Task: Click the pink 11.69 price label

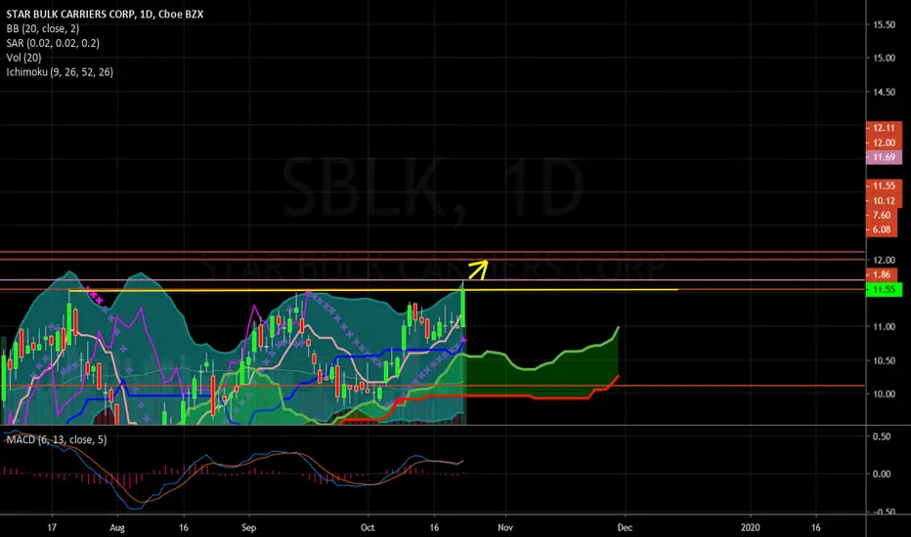Action: coord(884,157)
